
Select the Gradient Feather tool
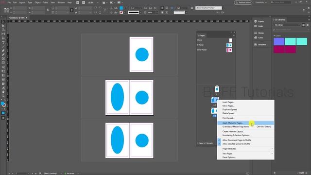(3, 80)
